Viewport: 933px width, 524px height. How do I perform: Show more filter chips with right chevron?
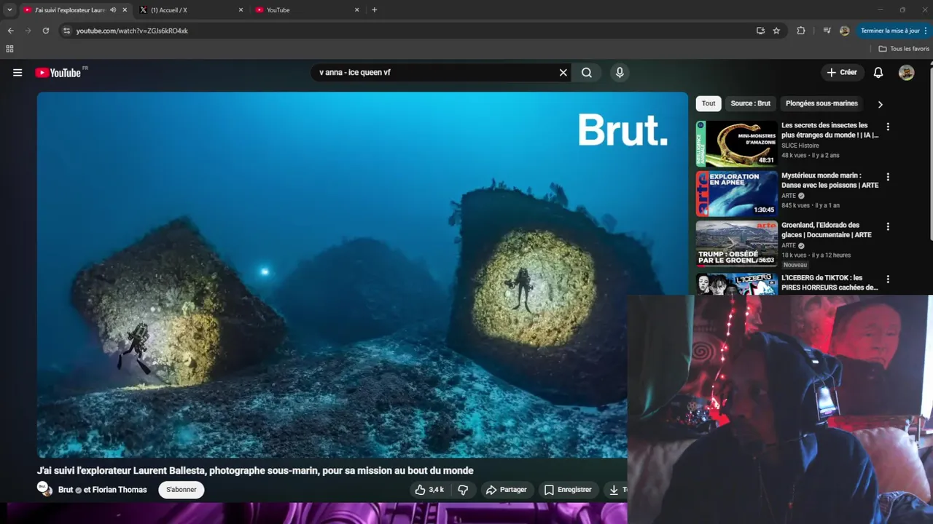pyautogui.click(x=880, y=104)
